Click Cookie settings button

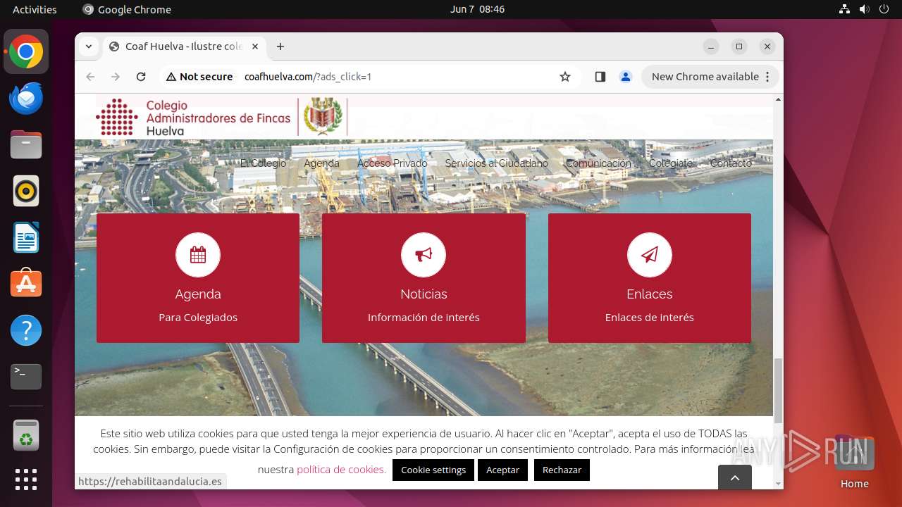(433, 470)
